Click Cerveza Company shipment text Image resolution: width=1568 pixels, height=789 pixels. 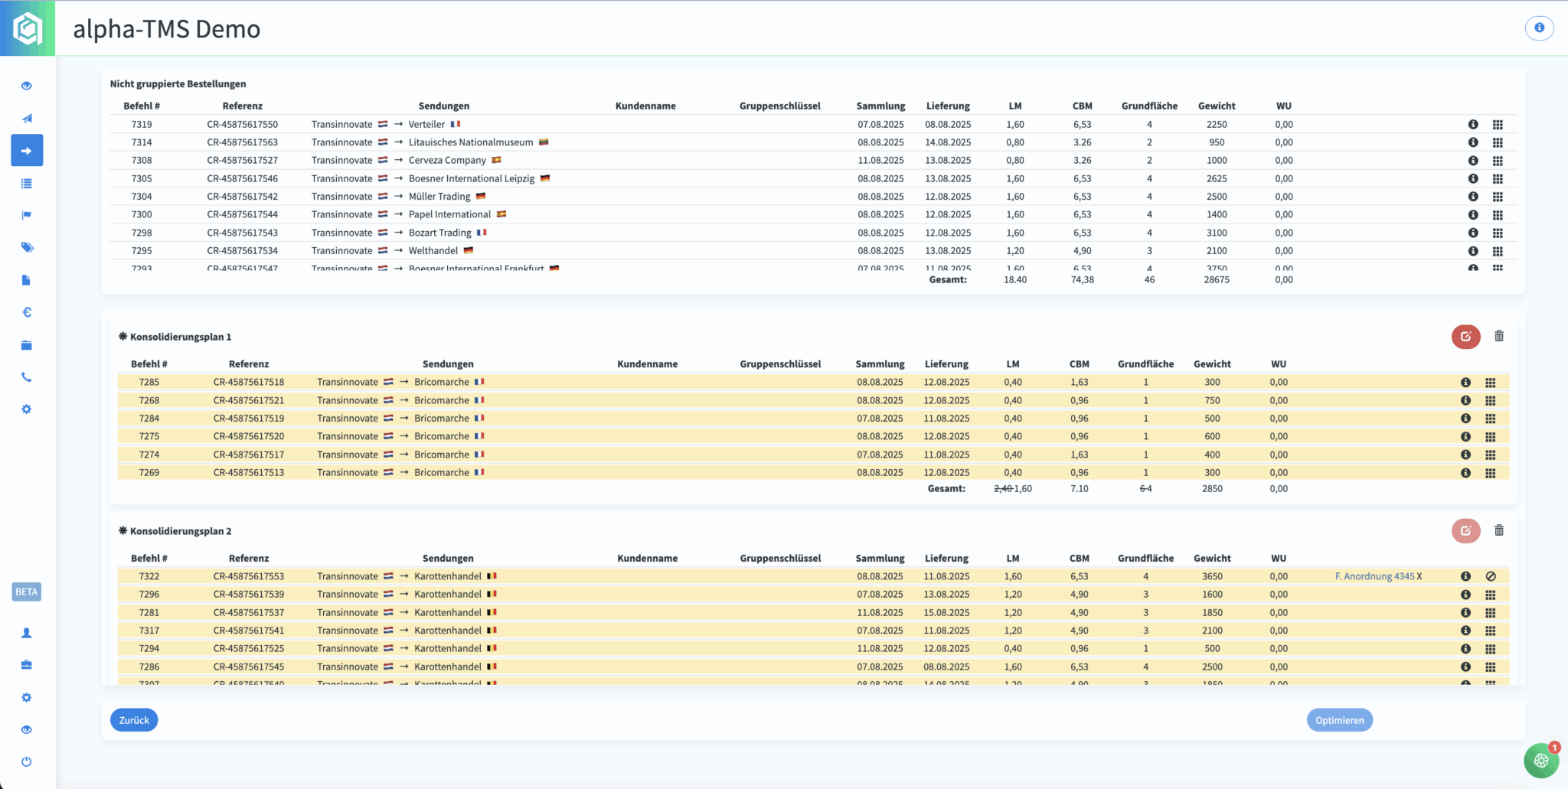447,161
